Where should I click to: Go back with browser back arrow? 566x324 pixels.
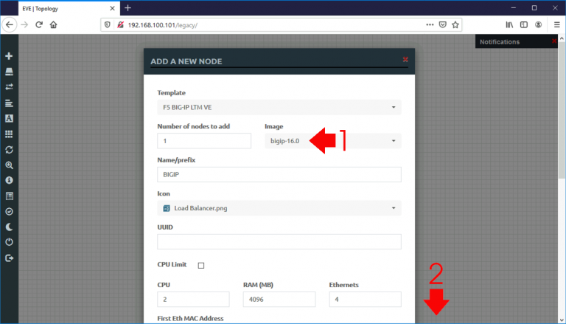click(10, 25)
